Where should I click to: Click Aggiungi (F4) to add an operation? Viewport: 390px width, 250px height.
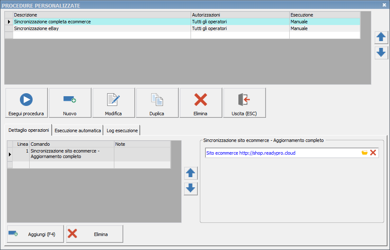(x=35, y=234)
